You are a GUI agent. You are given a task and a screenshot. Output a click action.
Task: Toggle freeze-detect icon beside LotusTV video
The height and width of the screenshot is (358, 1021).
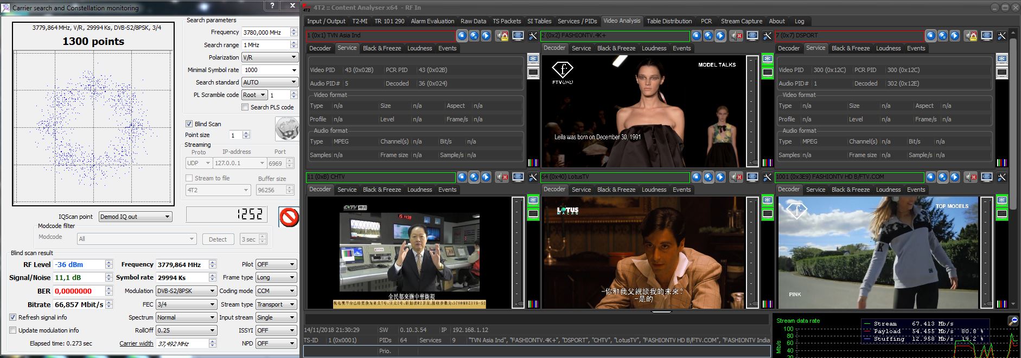(x=767, y=200)
